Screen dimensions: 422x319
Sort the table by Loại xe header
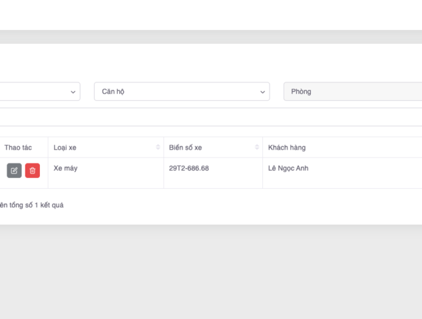coord(65,147)
